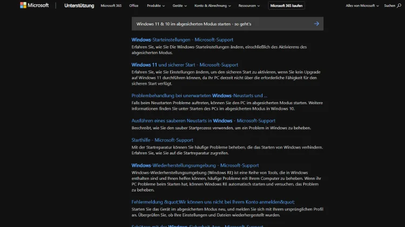Viewport: 405px width, 227px height.
Task: Click the Suchen text label
Action: point(389,5)
